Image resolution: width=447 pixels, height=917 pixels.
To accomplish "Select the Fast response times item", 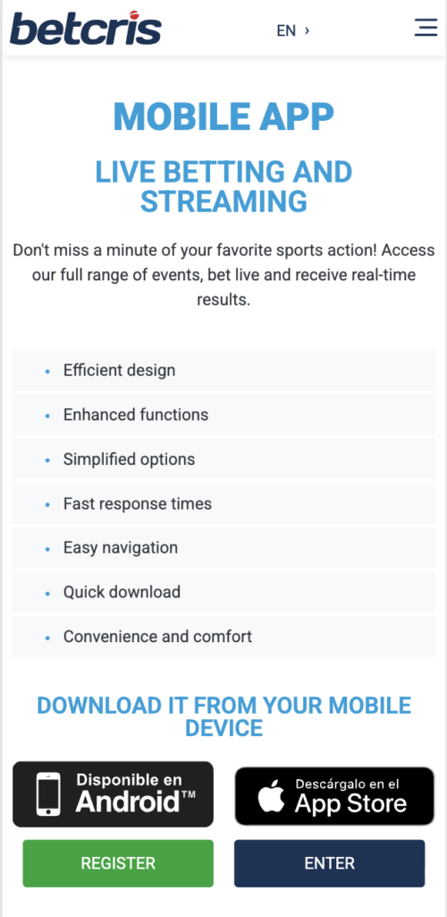I will (223, 503).
